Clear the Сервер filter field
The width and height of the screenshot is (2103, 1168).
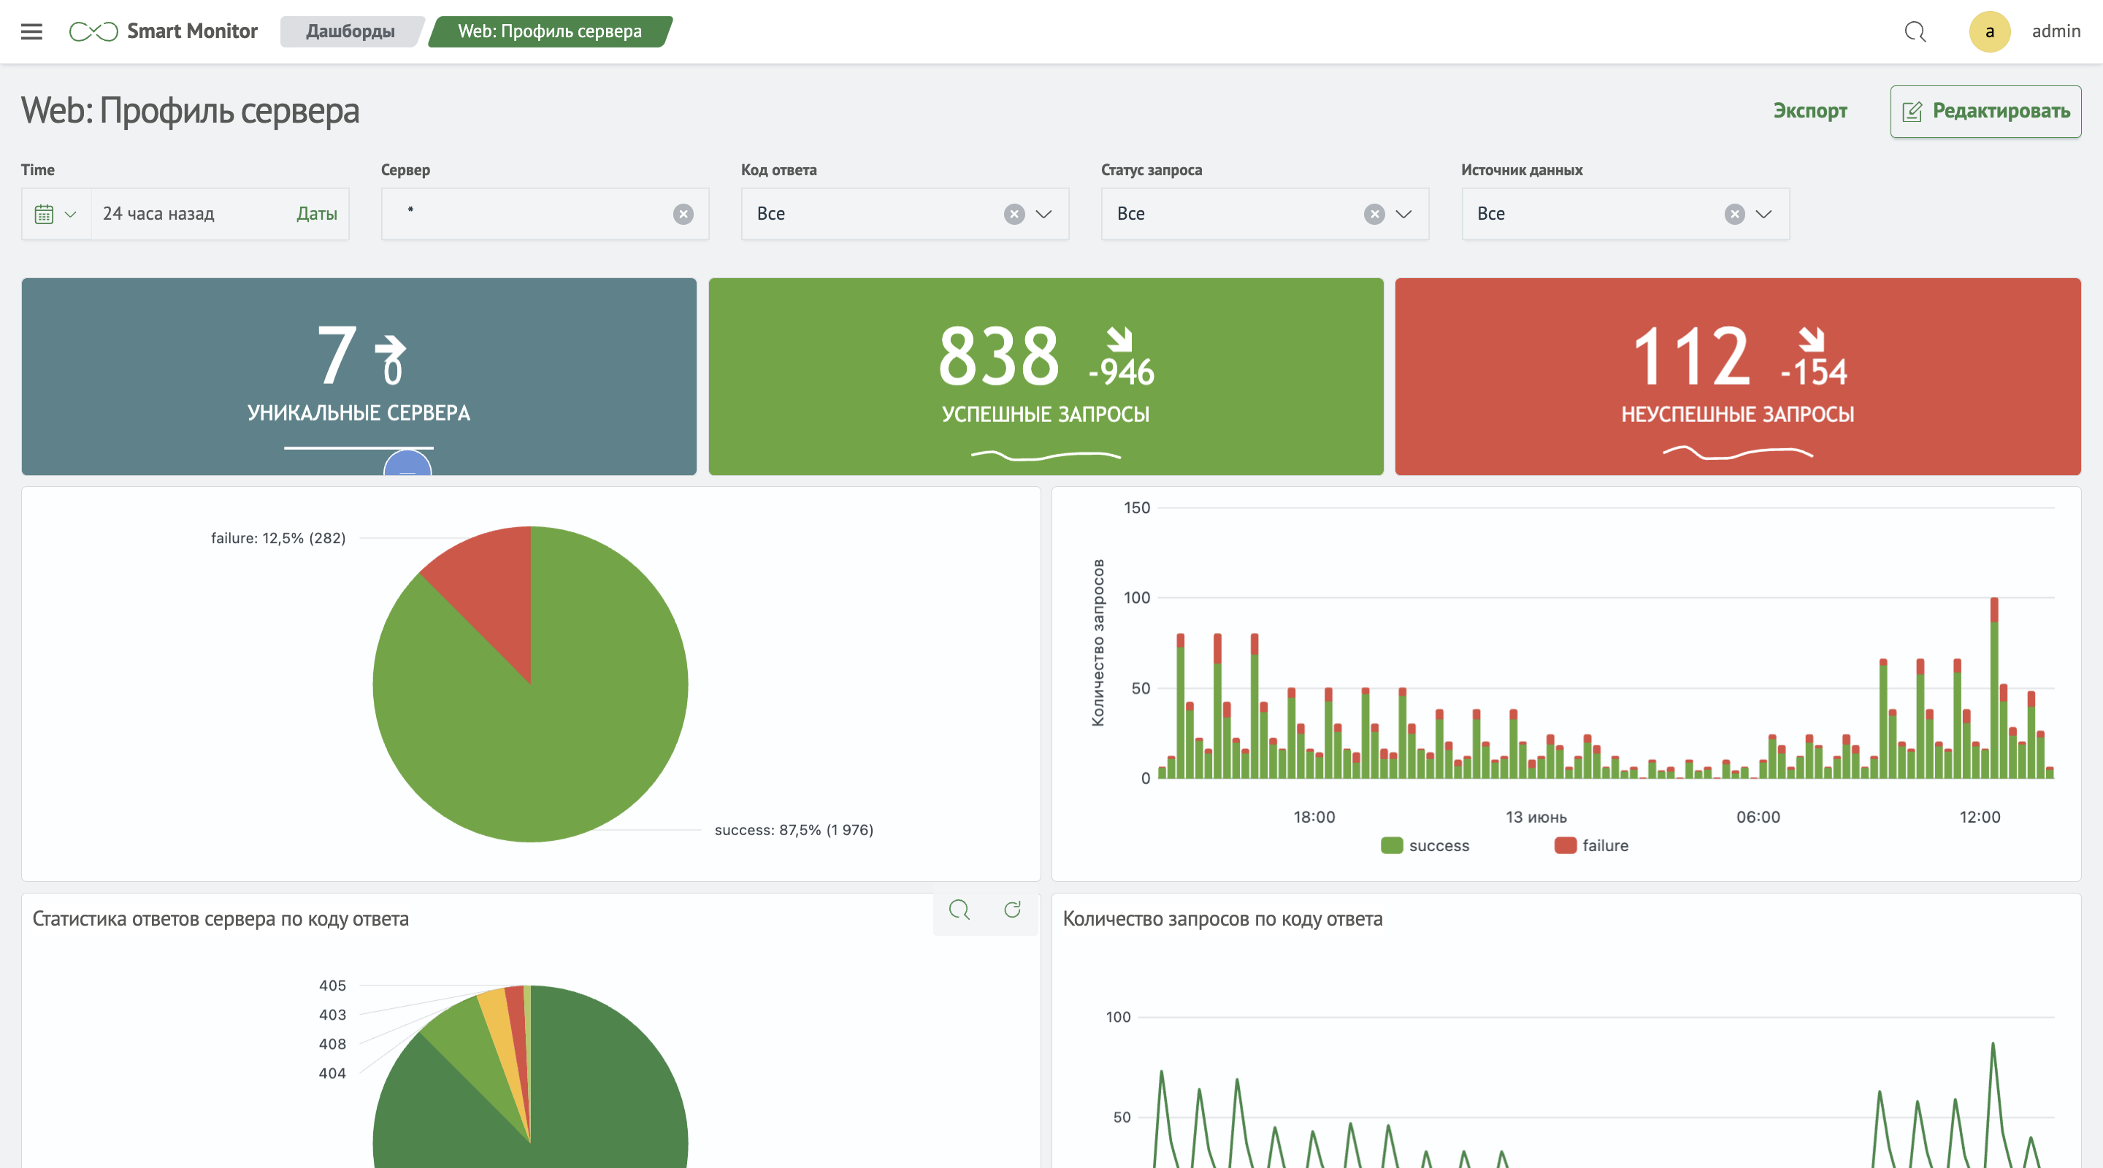tap(683, 214)
